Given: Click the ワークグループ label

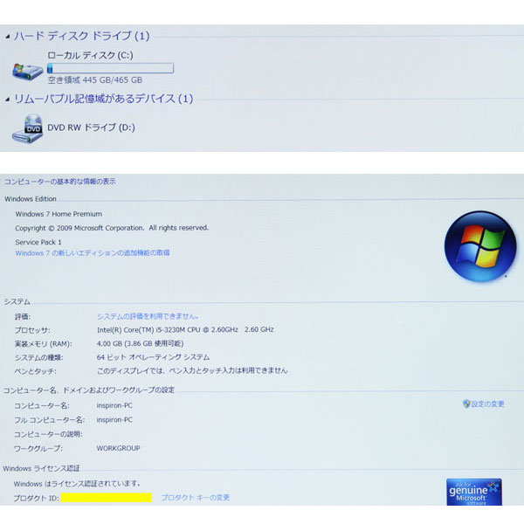Looking at the screenshot, I should pyautogui.click(x=38, y=449).
